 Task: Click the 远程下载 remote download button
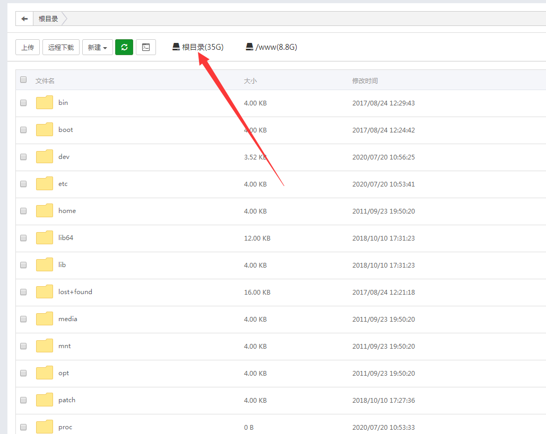pyautogui.click(x=61, y=47)
